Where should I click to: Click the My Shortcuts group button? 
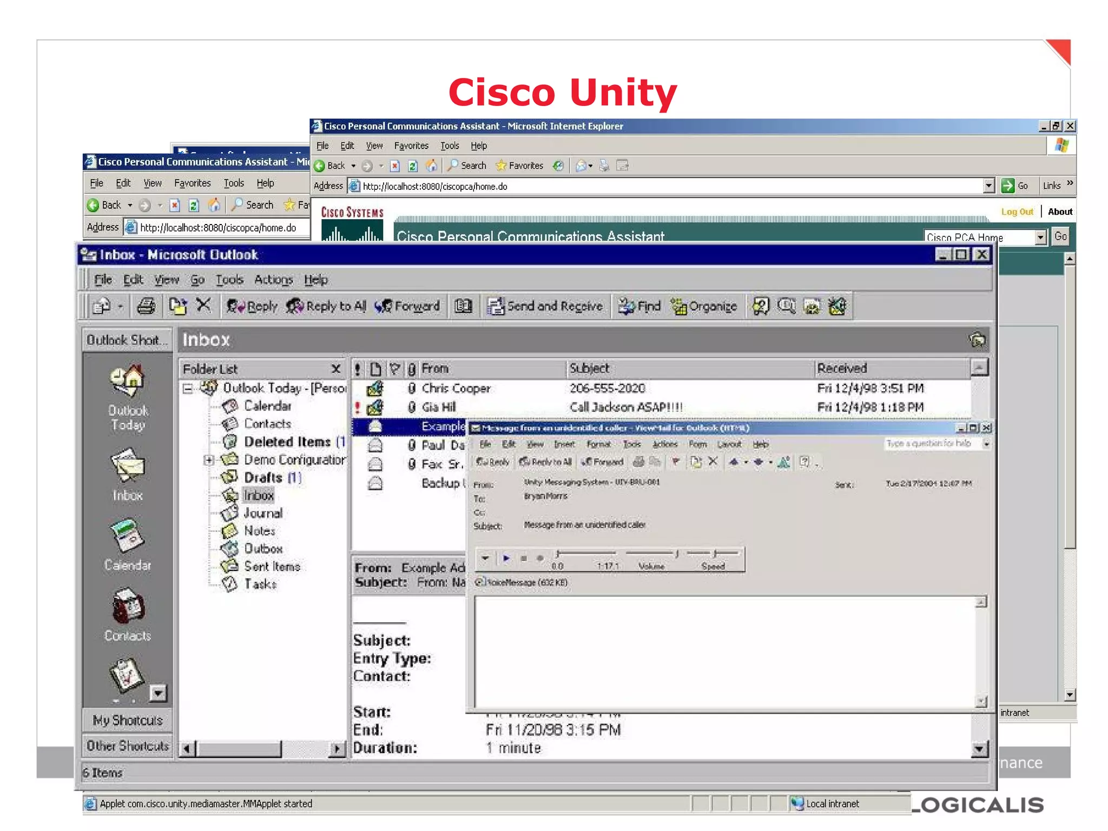(128, 720)
